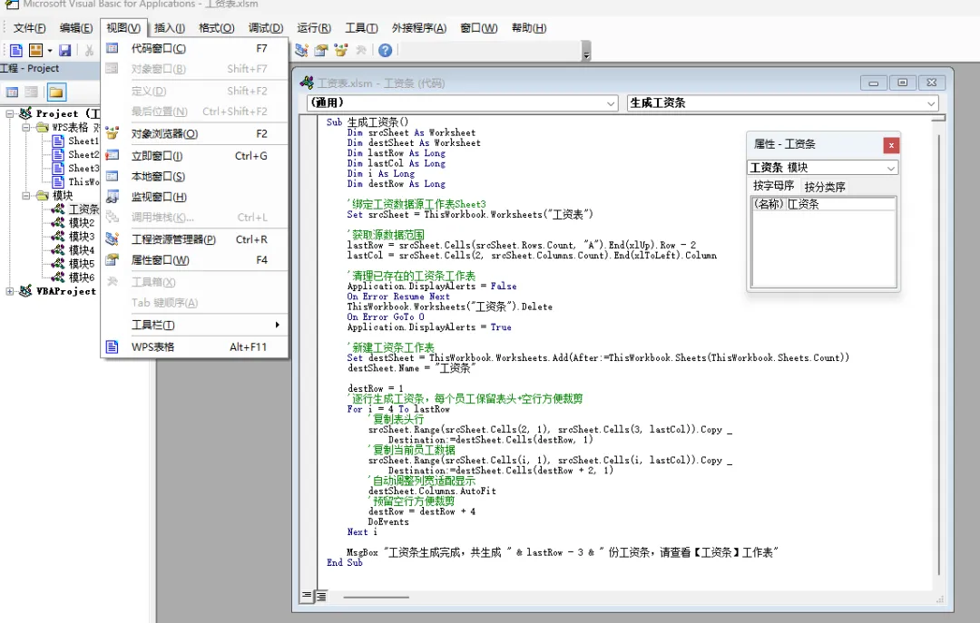Screen dimensions: 980x623
Task: Choose 本地窗口(S) menu entry
Action: coord(194,177)
